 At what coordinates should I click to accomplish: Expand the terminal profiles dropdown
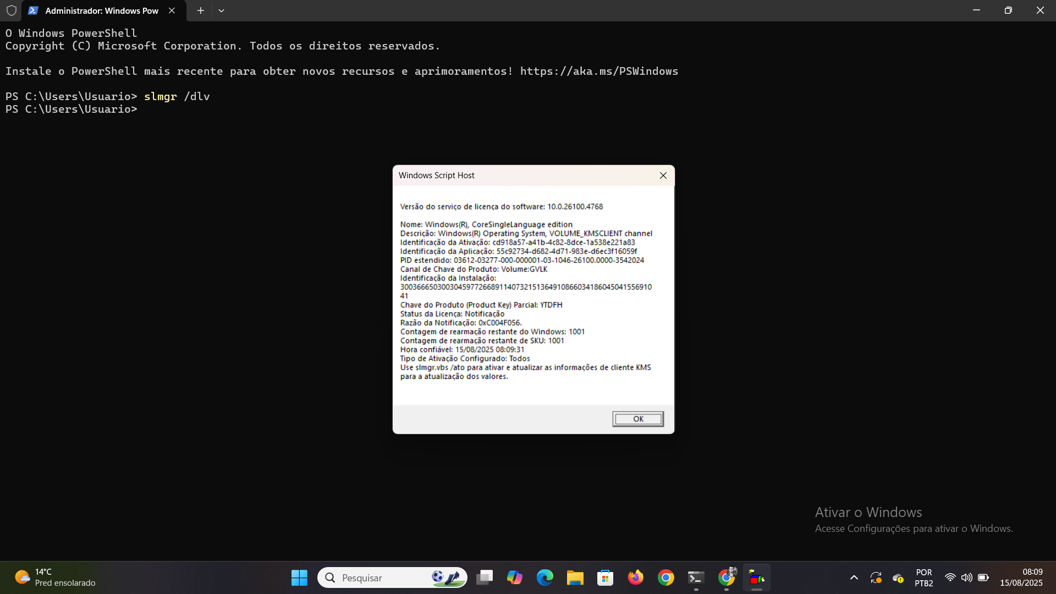(221, 10)
